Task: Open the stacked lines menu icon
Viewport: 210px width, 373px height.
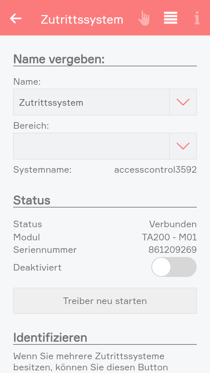Action: pos(171,18)
